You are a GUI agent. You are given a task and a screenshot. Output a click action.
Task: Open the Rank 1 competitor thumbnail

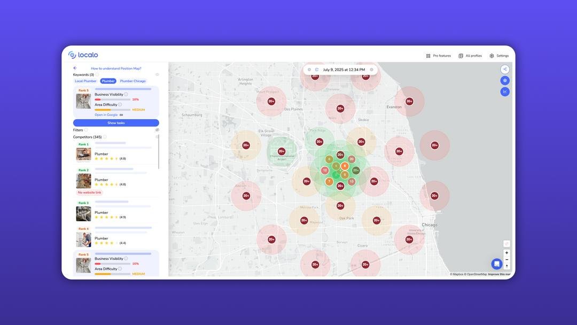[x=83, y=154]
